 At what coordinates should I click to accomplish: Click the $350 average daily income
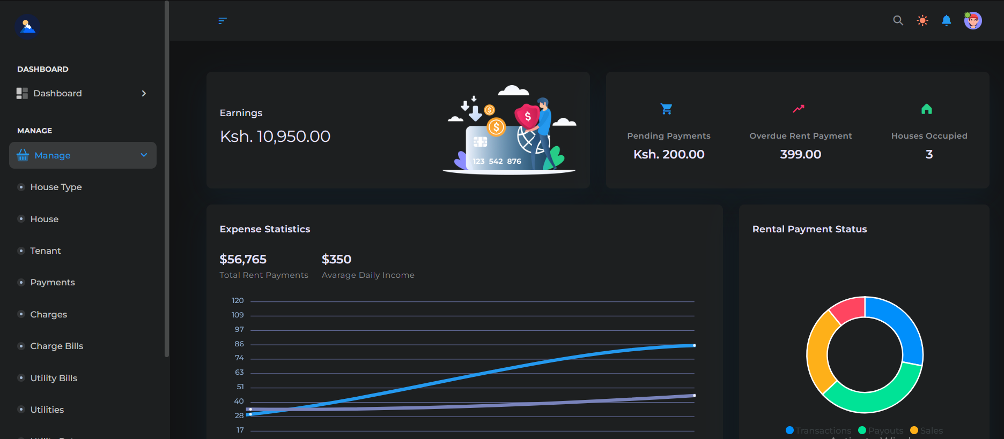coord(336,259)
